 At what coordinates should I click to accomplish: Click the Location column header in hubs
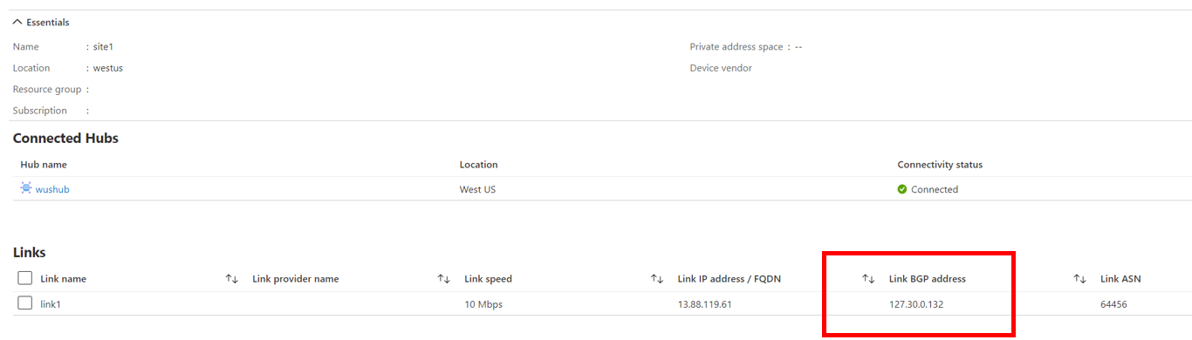(x=478, y=164)
